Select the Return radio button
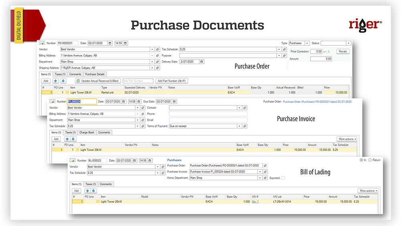Image resolution: width=401 pixels, height=226 pixels. pos(369,160)
